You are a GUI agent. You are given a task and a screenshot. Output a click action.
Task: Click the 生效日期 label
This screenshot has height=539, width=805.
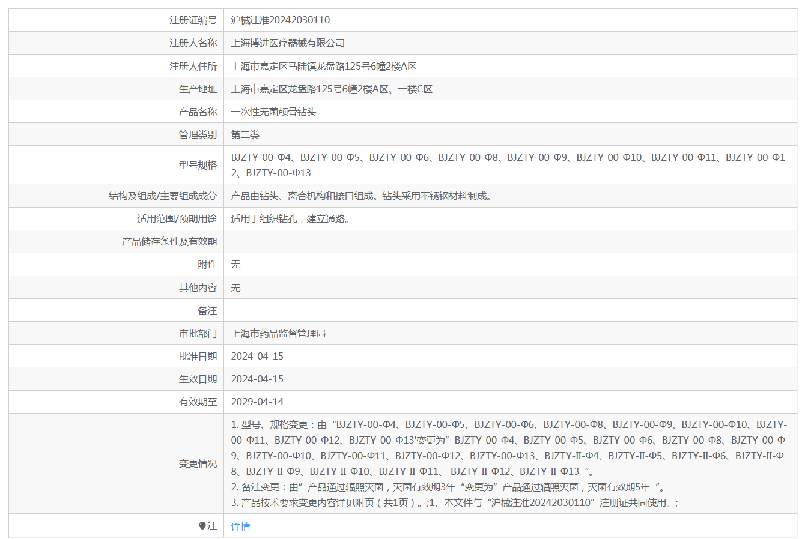(198, 379)
